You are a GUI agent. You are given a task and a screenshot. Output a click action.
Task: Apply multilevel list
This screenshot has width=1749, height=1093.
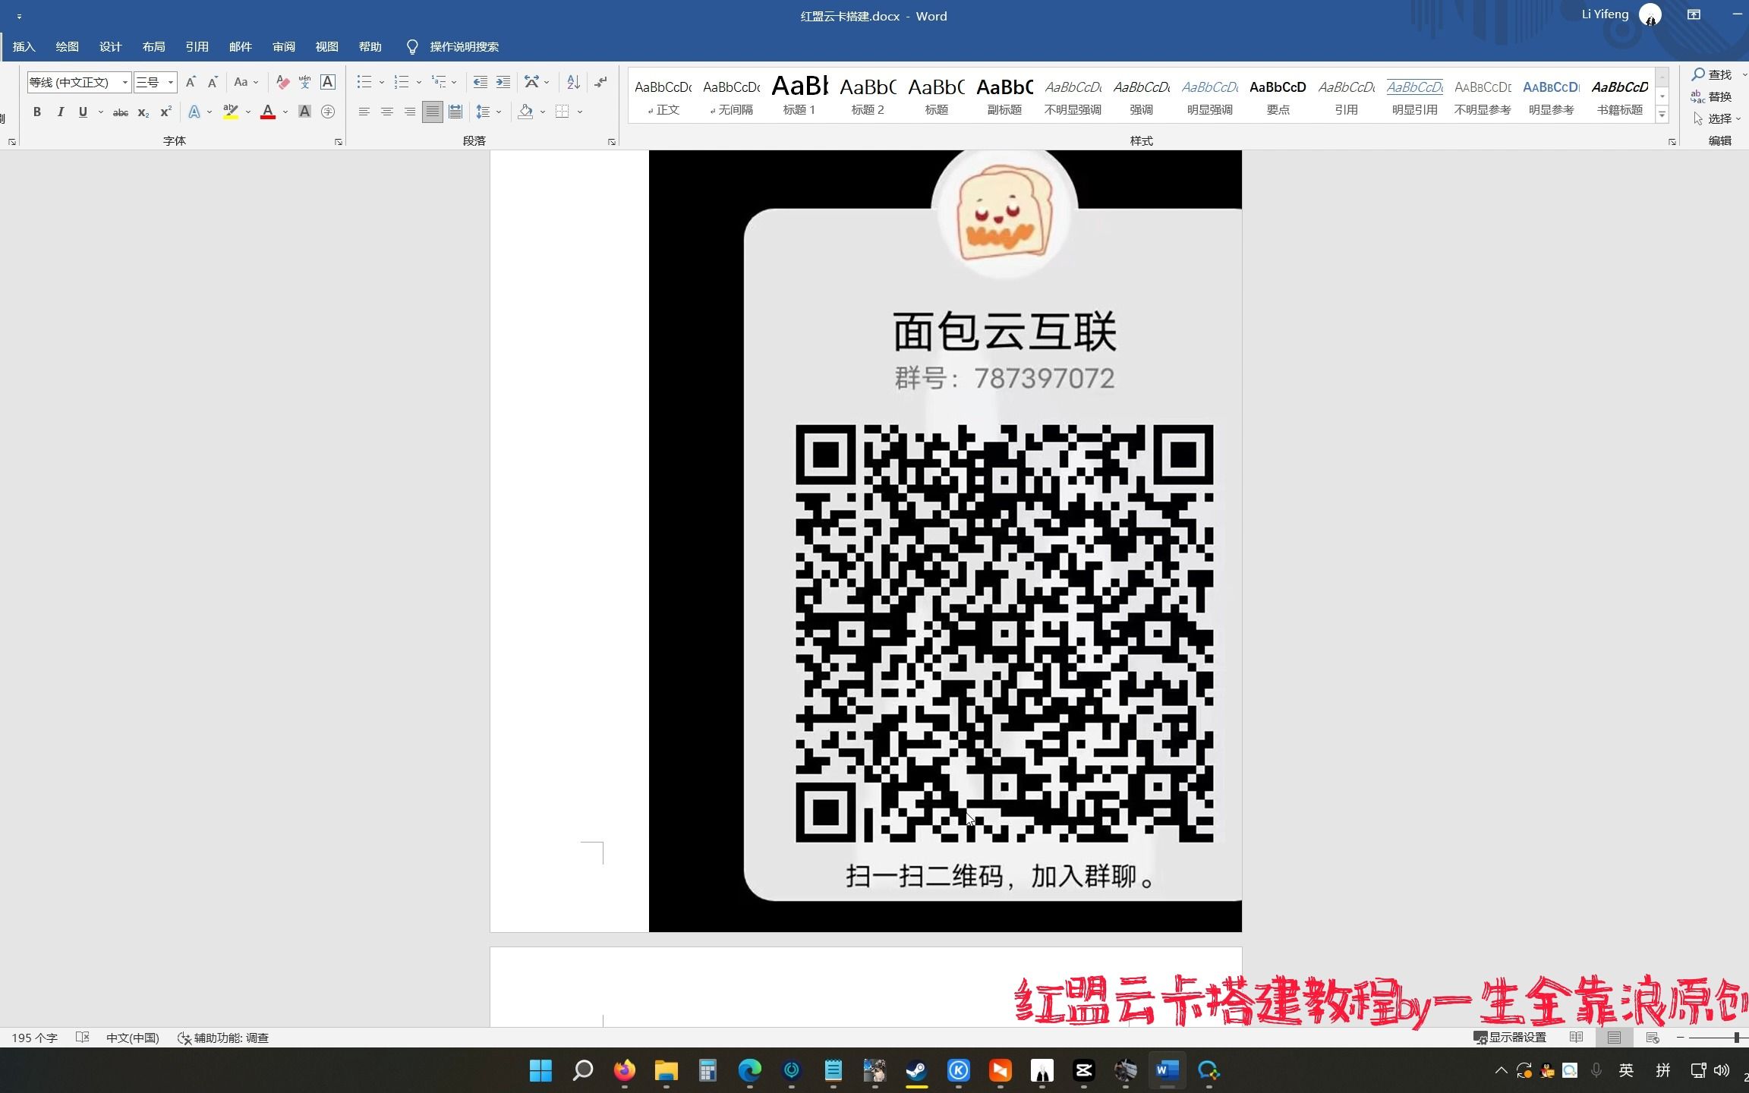pos(439,82)
